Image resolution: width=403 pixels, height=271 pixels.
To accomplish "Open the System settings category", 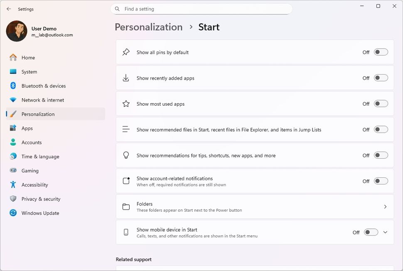I will click(x=29, y=72).
